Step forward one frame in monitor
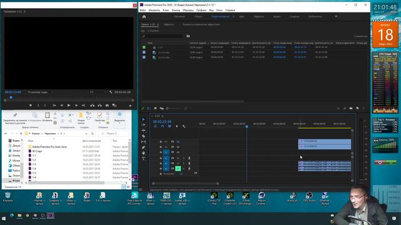Viewport: 401px width, 225px height. (76, 106)
